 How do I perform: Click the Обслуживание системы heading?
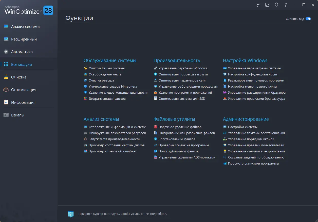[x=110, y=60]
